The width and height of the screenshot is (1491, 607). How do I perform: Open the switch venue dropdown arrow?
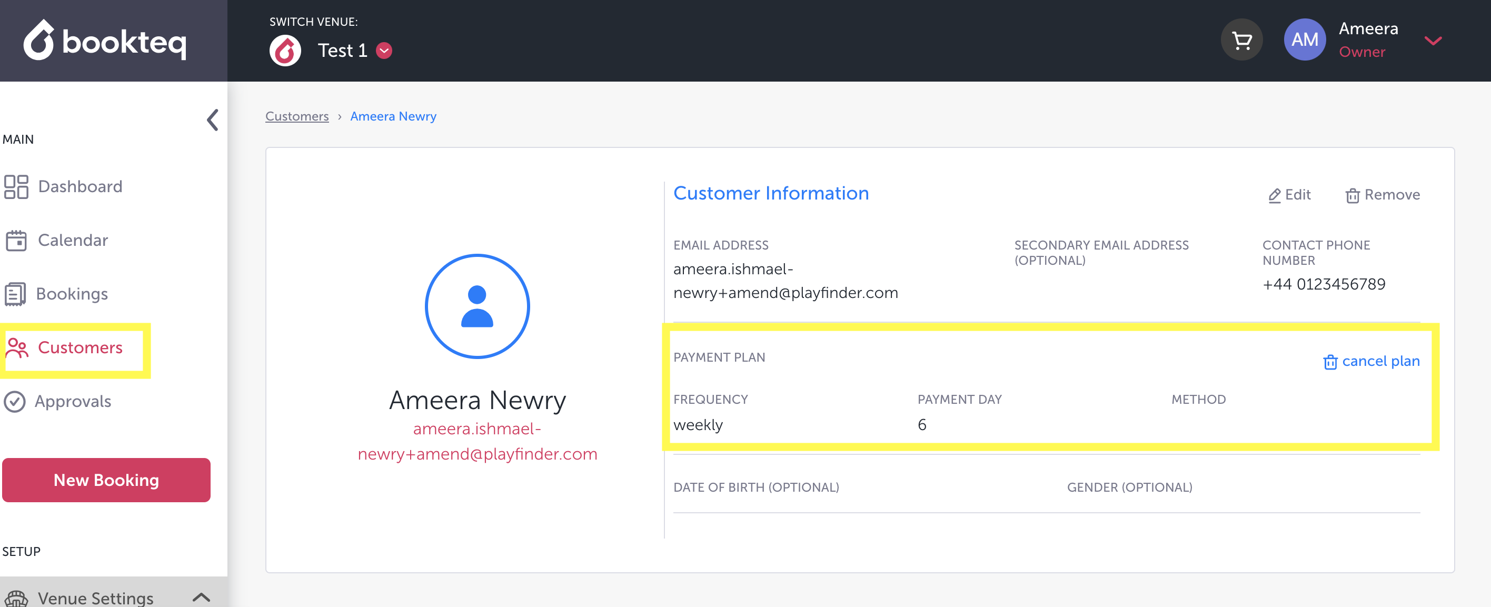pos(384,51)
